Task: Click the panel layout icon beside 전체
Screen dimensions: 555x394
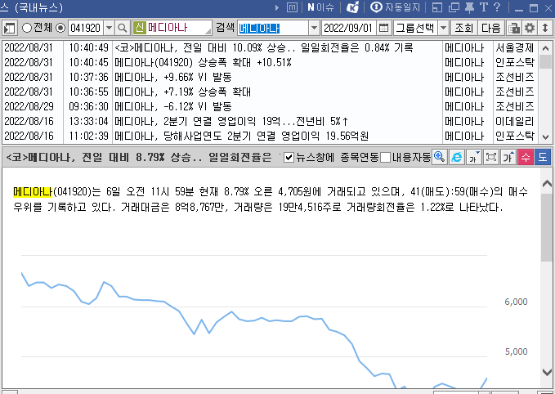Action: [x=10, y=28]
